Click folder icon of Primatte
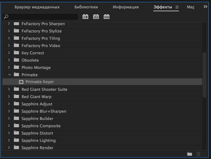Viewport: 211px width, 159px height. pos(16,74)
